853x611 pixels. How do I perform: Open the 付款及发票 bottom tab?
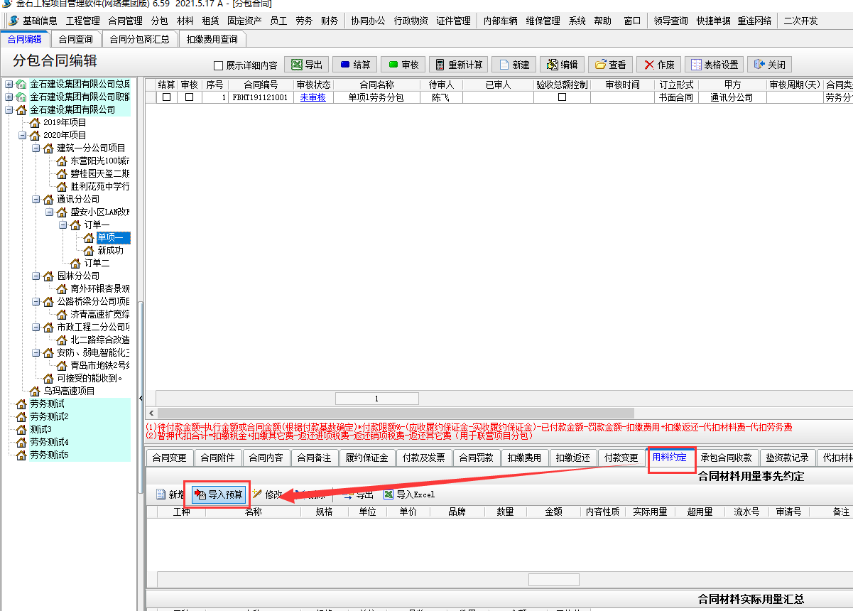click(x=423, y=458)
